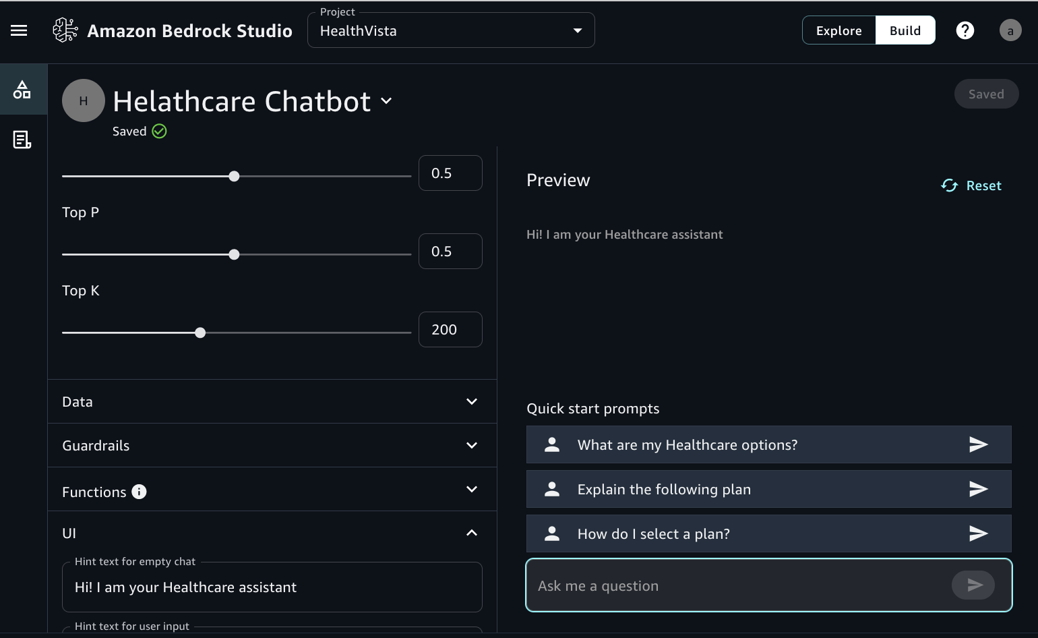This screenshot has height=638, width=1038.
Task: Open the help question mark icon
Action: coord(965,30)
